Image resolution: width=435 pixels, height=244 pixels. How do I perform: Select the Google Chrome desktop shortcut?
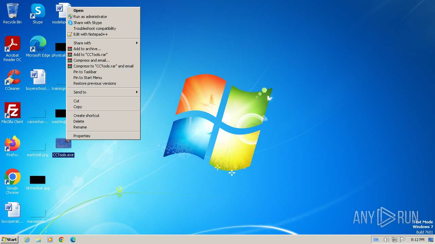click(x=12, y=182)
